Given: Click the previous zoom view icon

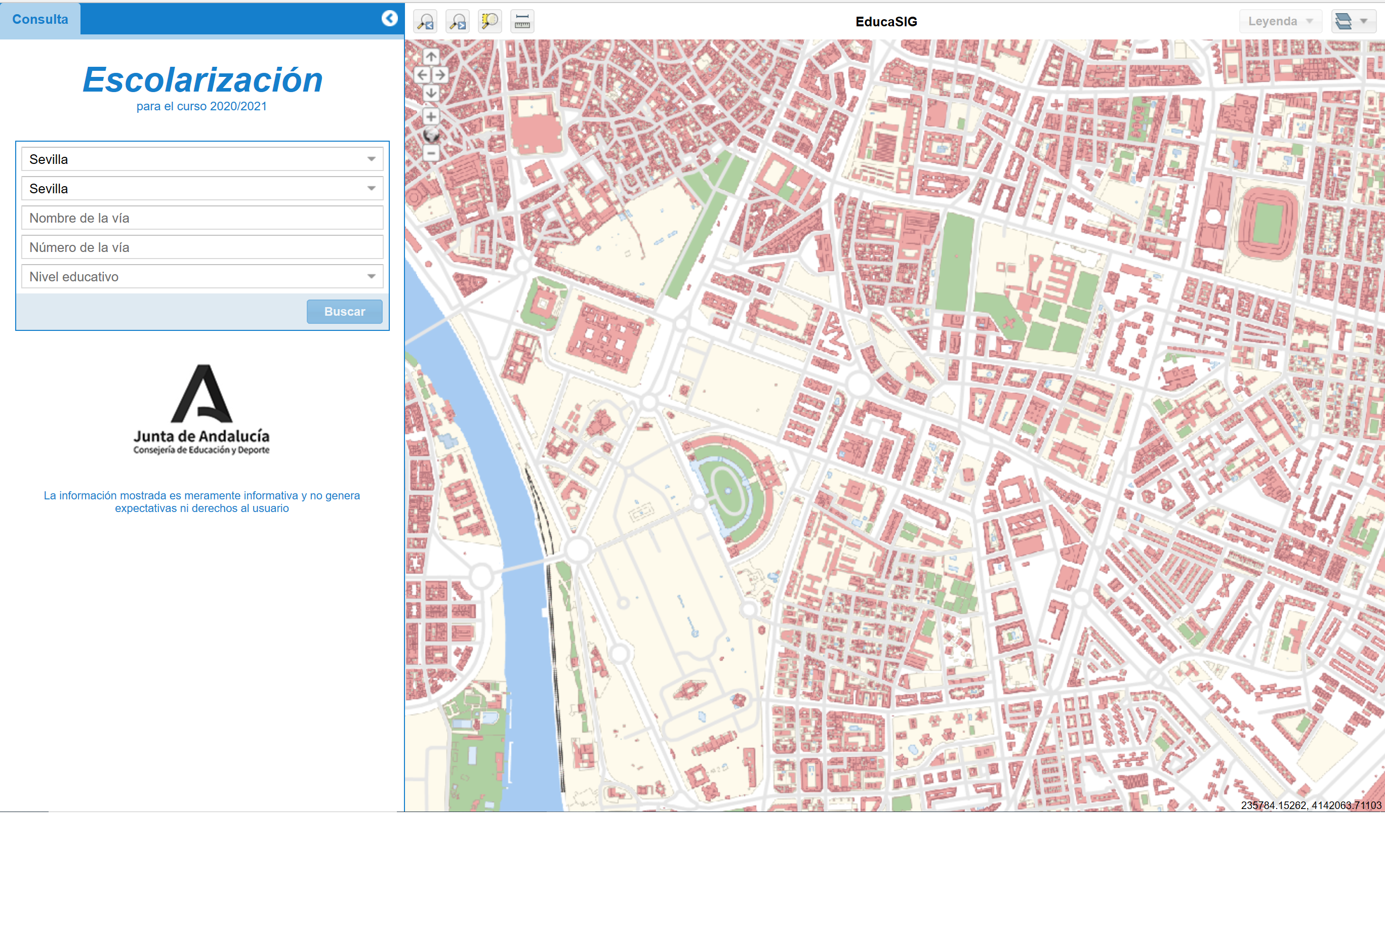Looking at the screenshot, I should tap(425, 21).
